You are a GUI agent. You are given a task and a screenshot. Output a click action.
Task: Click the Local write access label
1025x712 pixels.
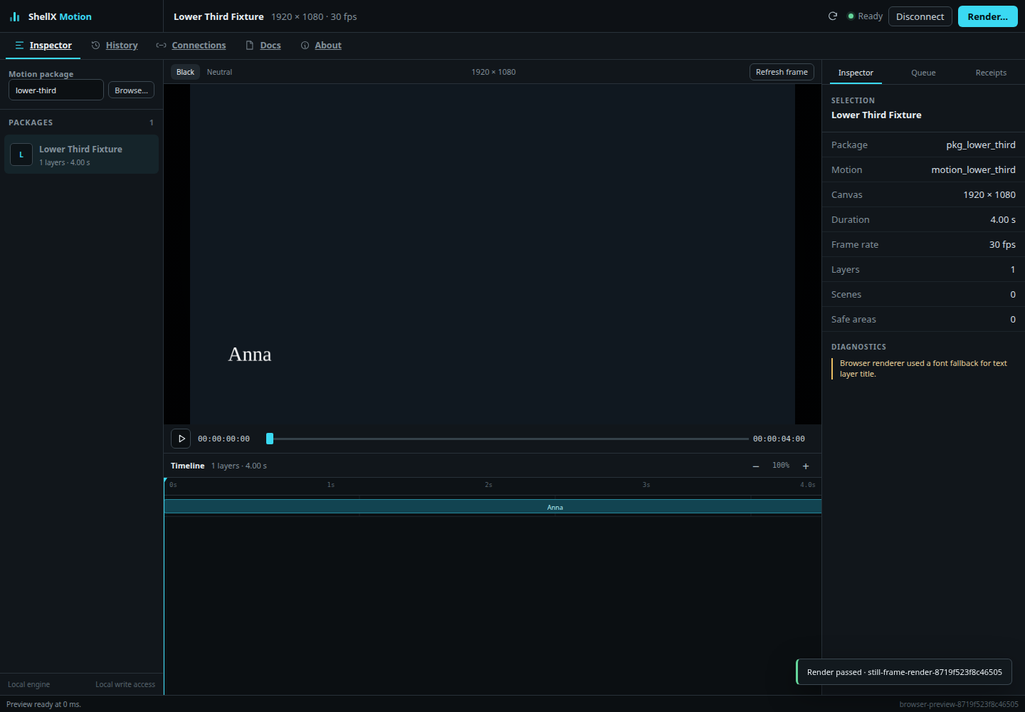click(125, 684)
